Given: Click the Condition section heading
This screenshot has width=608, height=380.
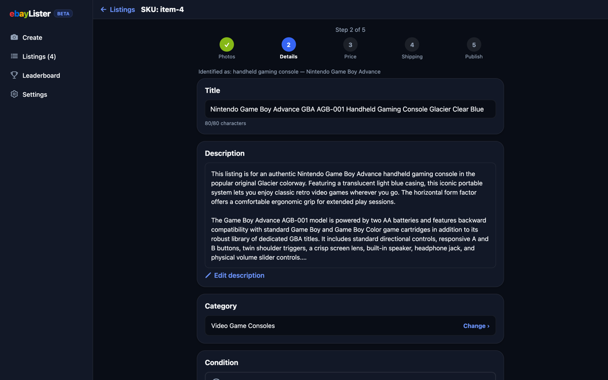Looking at the screenshot, I should [x=221, y=362].
